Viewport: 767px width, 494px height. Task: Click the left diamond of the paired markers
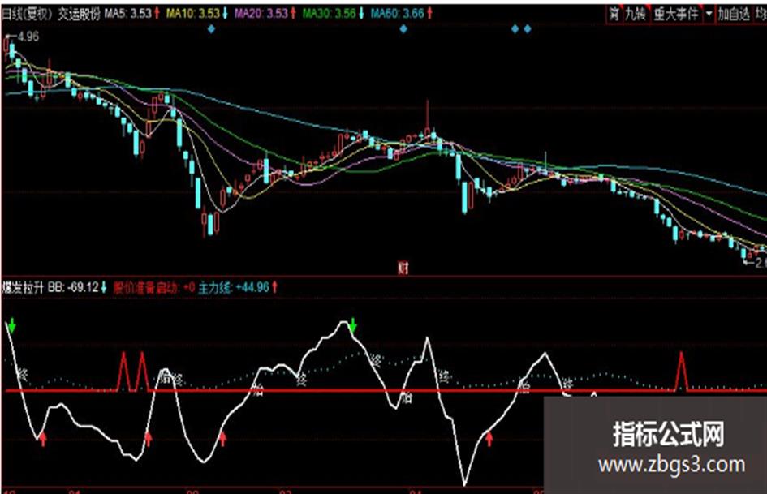pos(515,29)
